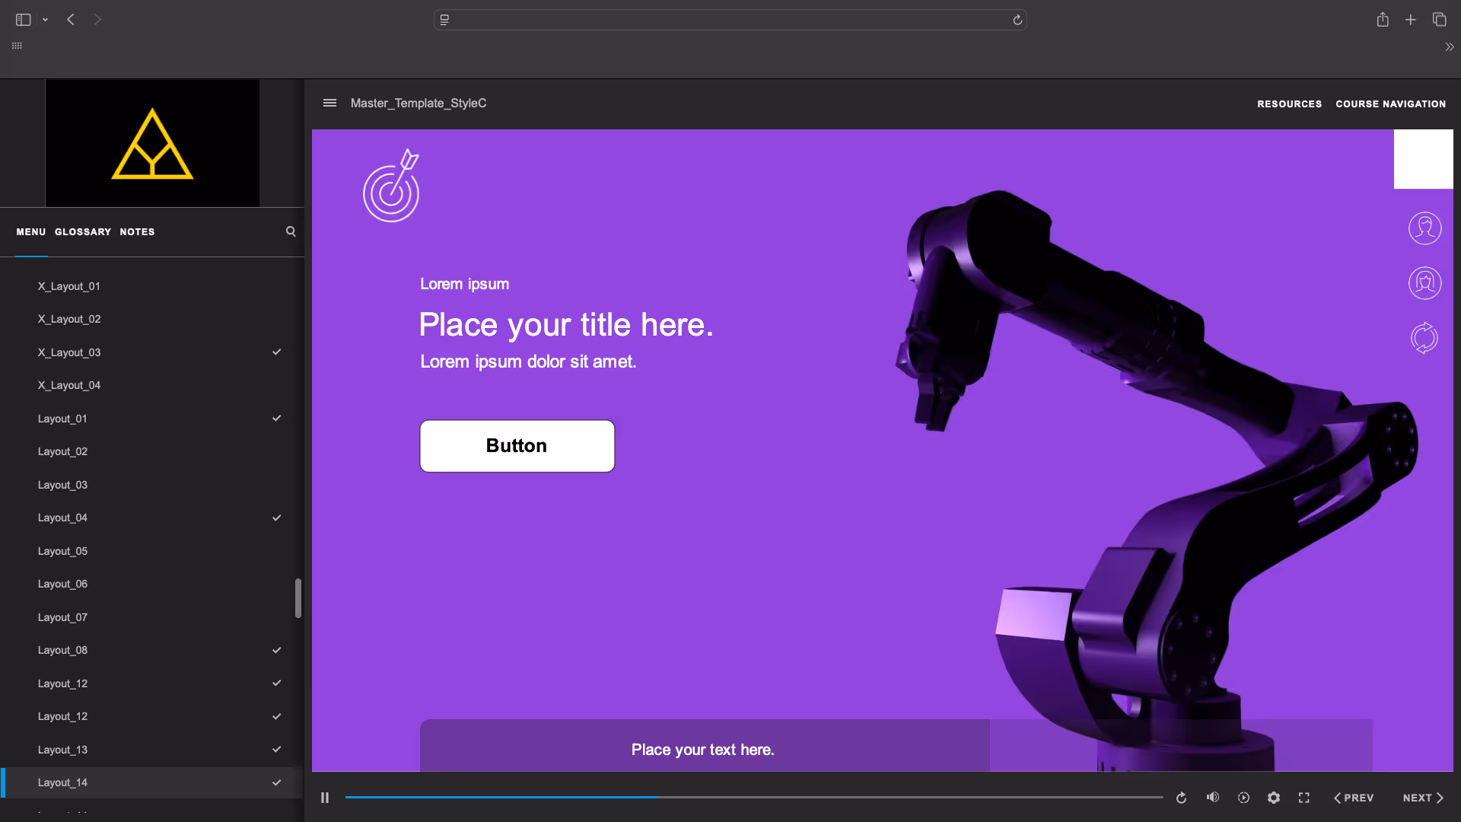Enter fullscreen mode
Screen dimensions: 1461x822
[x=1304, y=798]
